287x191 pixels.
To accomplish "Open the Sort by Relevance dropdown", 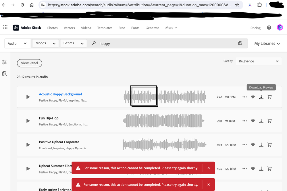I will [259, 61].
